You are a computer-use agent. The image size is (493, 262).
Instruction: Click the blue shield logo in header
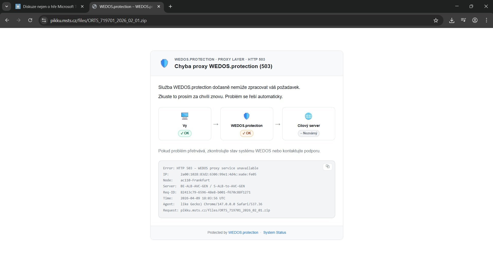coord(164,63)
